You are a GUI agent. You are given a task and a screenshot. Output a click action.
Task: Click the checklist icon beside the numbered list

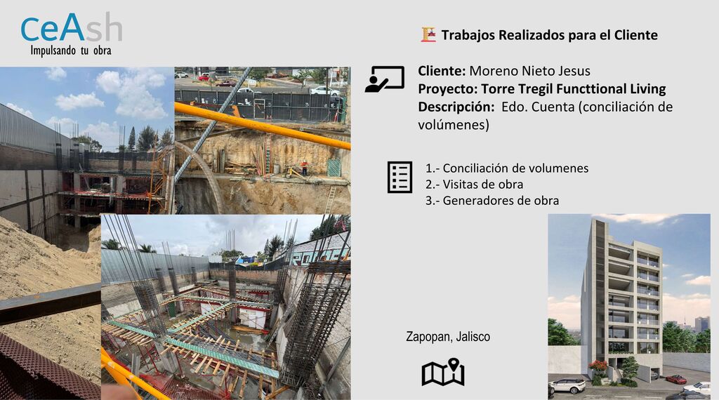(400, 177)
